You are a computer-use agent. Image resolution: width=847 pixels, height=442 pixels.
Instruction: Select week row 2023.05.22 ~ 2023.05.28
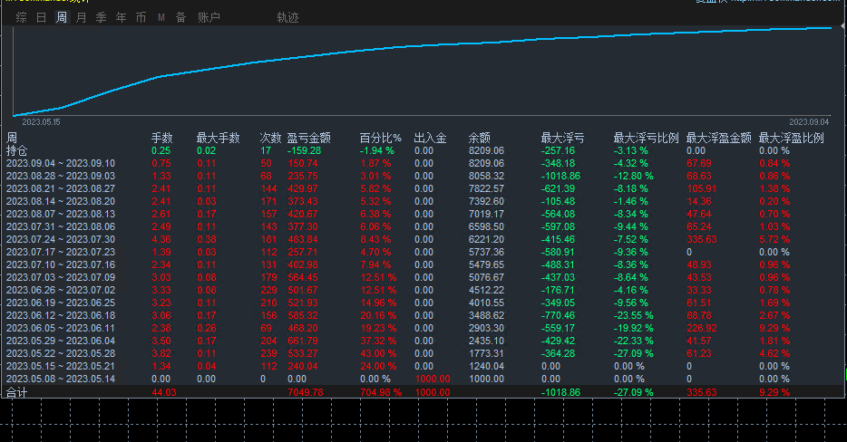(423, 353)
